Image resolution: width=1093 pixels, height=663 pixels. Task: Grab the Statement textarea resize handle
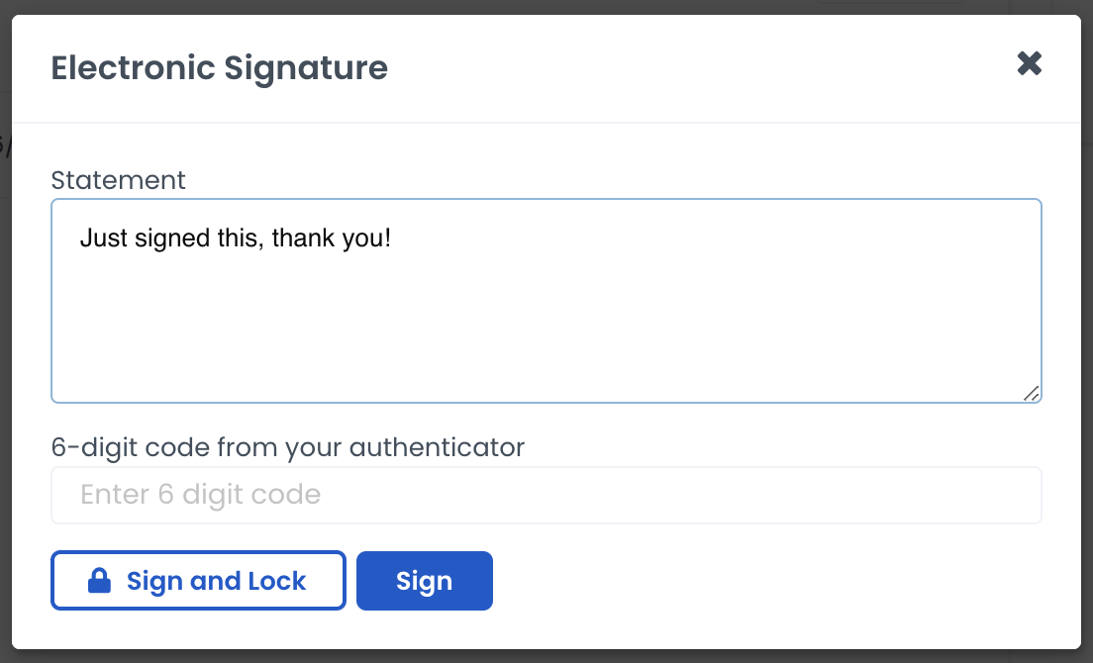(x=1031, y=393)
